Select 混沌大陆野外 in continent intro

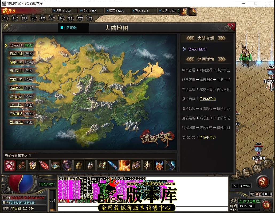(197, 49)
